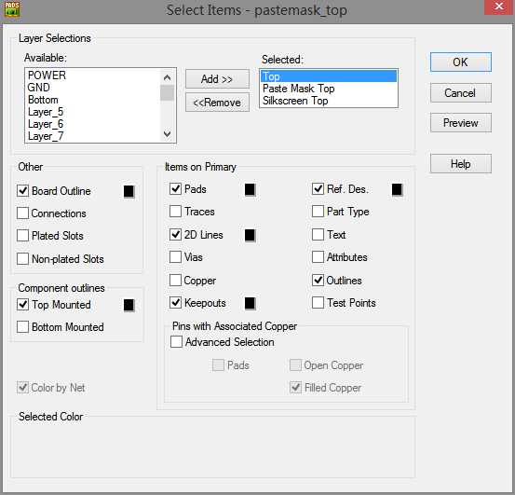Enable Advanced Selection for pins with copper
This screenshot has height=495, width=515.
(x=176, y=341)
